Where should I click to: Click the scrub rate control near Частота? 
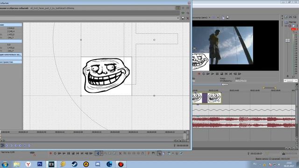tap(33, 153)
